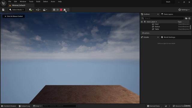The image size is (192, 108).
Task: Open the Build menu
Action: (38, 1)
